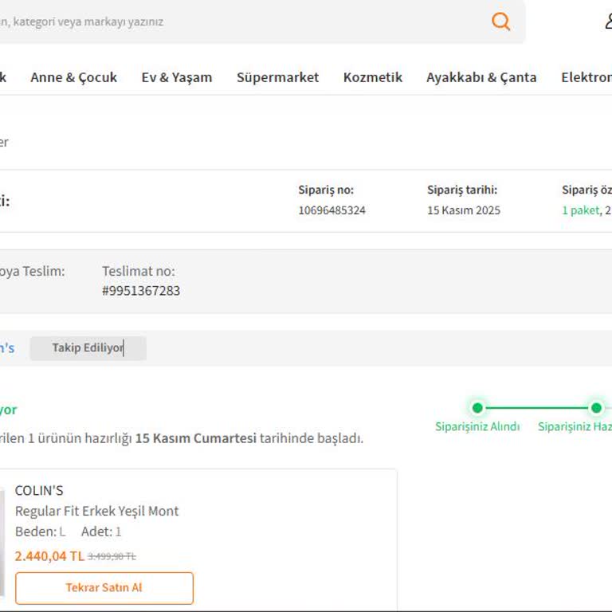The width and height of the screenshot is (612, 612).
Task: Focus the product search input field
Action: [x=239, y=22]
